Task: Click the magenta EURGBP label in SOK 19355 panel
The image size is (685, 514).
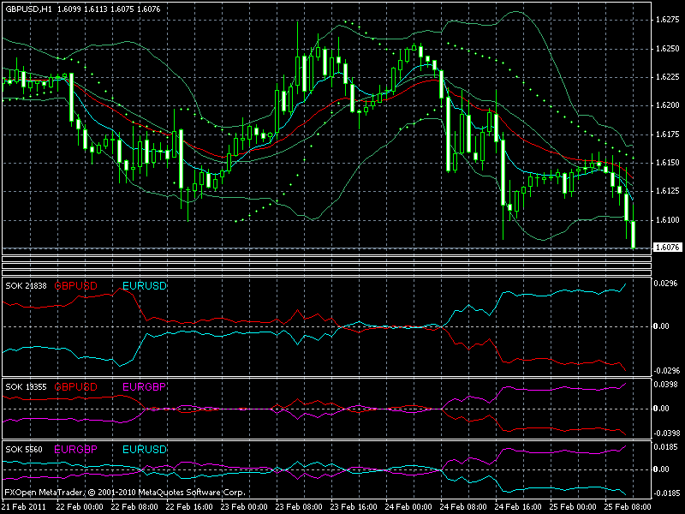Action: point(144,387)
